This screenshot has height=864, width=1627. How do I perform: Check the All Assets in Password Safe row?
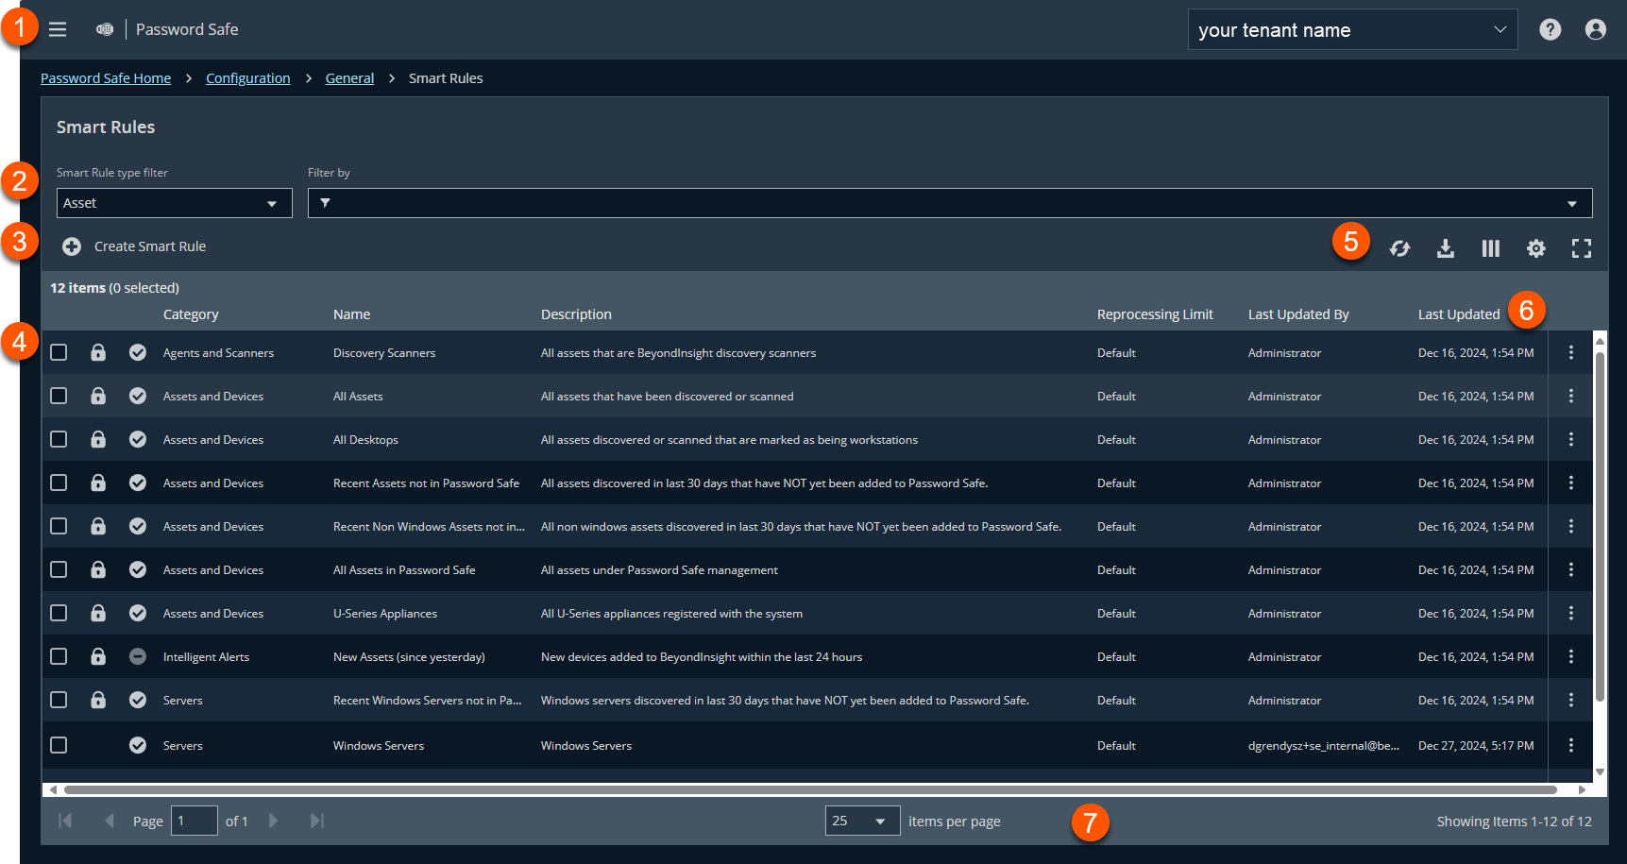coord(59,569)
